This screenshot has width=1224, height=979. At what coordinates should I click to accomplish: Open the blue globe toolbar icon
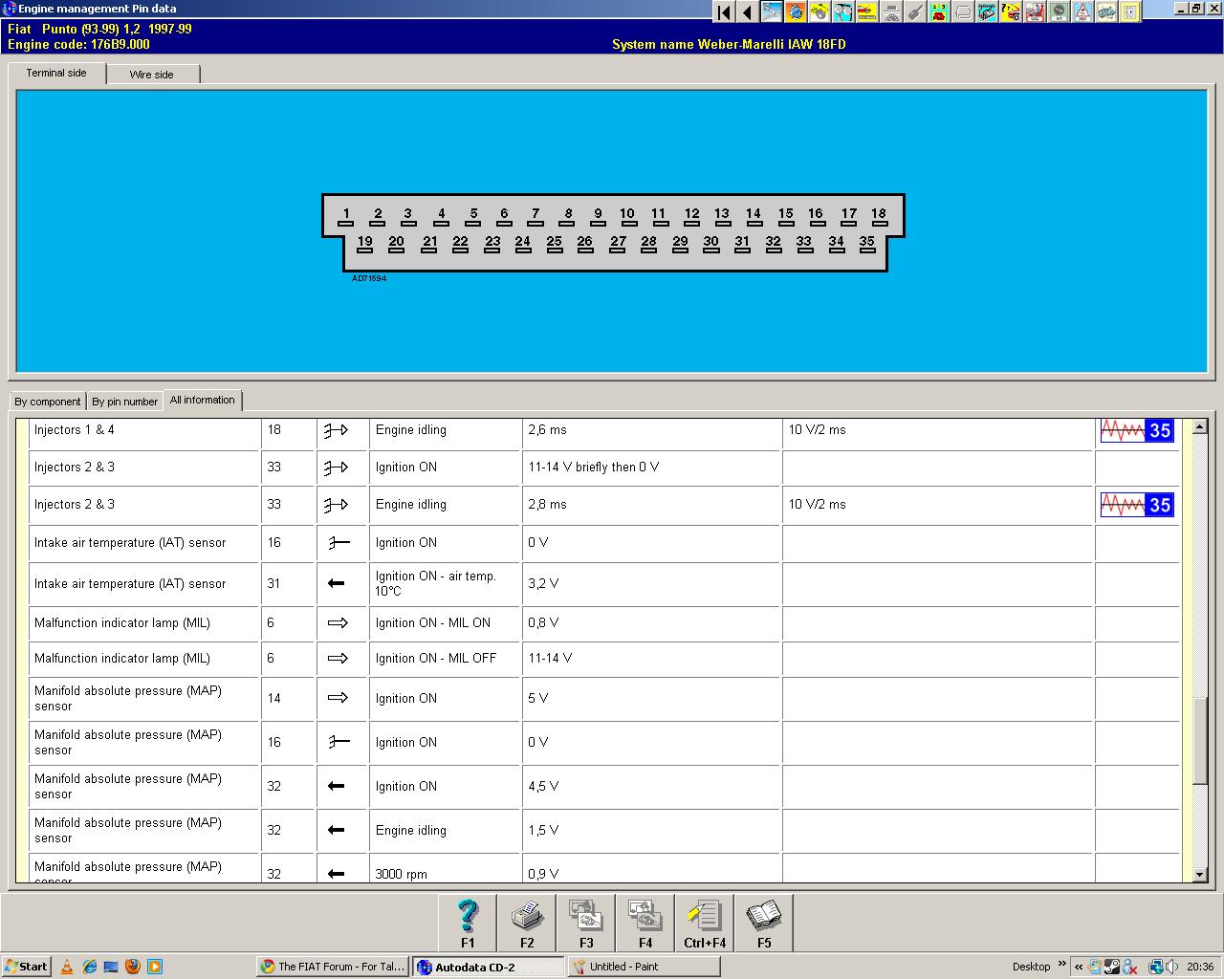point(796,12)
